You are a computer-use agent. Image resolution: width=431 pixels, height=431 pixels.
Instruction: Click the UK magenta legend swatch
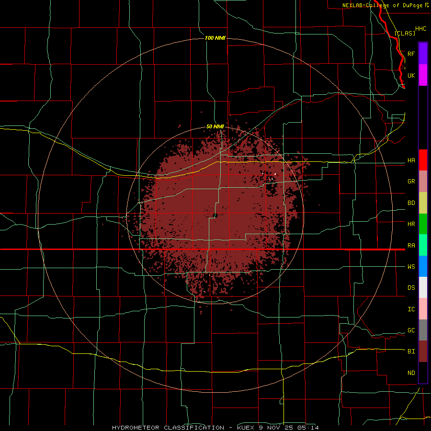point(423,75)
